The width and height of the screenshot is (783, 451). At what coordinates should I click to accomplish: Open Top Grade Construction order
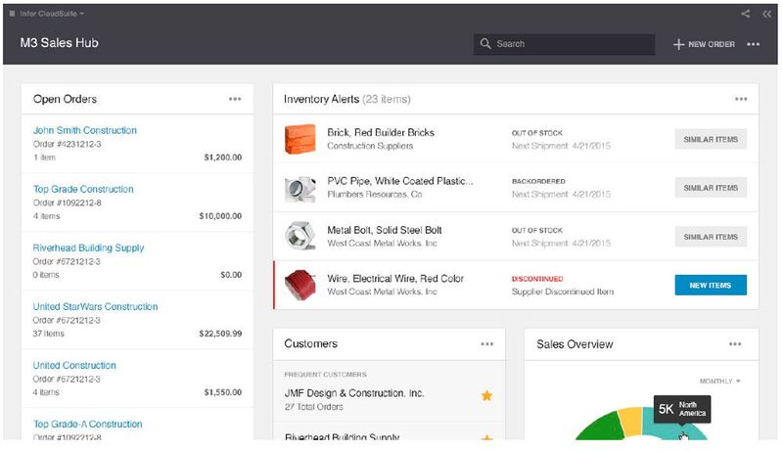(83, 189)
